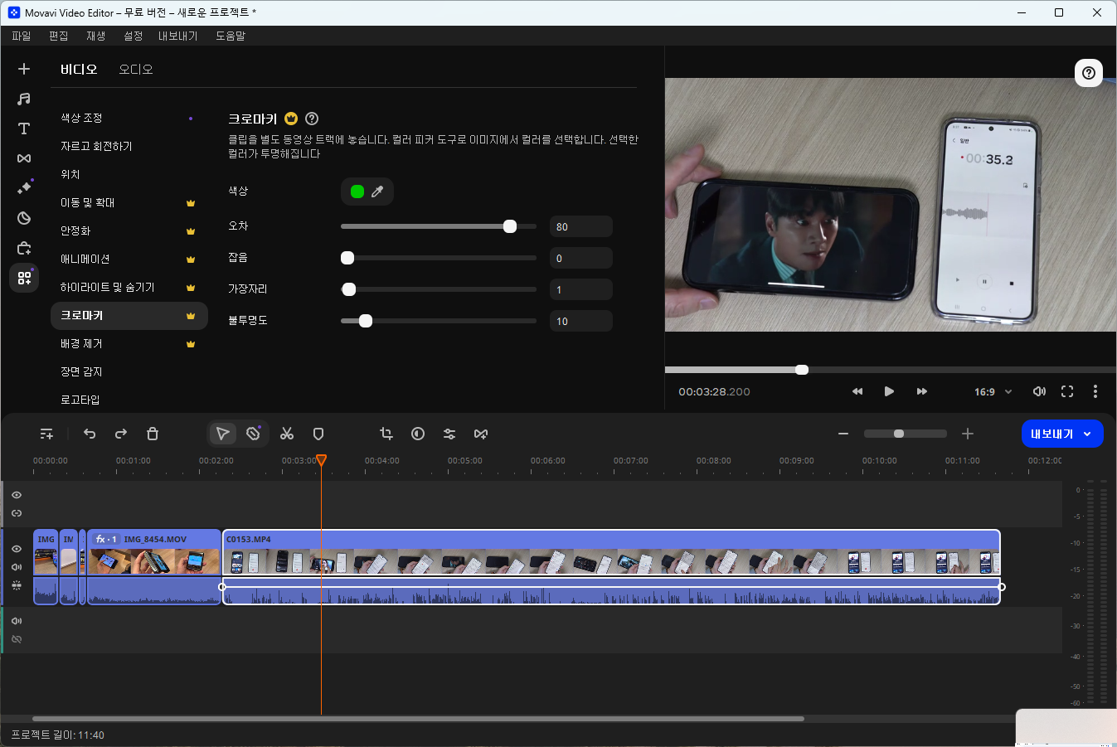This screenshot has height=747, width=1117.
Task: Select the blade cut mode tool
Action: [x=254, y=434]
